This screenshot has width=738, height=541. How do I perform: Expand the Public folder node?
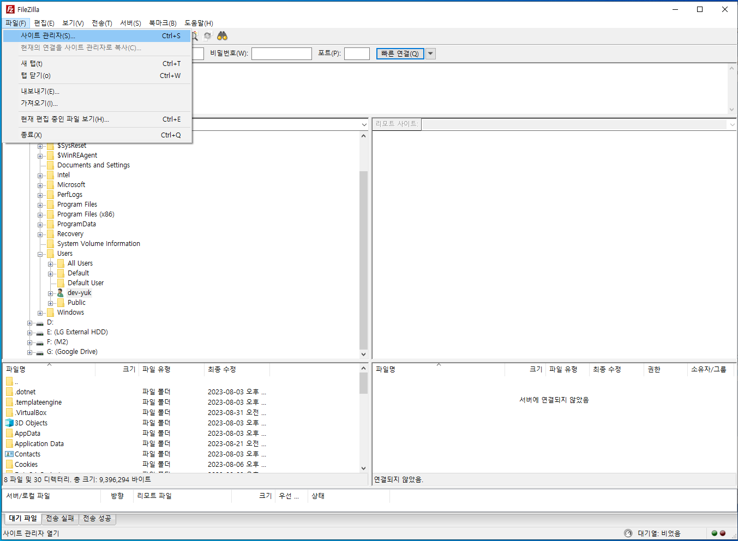[50, 303]
